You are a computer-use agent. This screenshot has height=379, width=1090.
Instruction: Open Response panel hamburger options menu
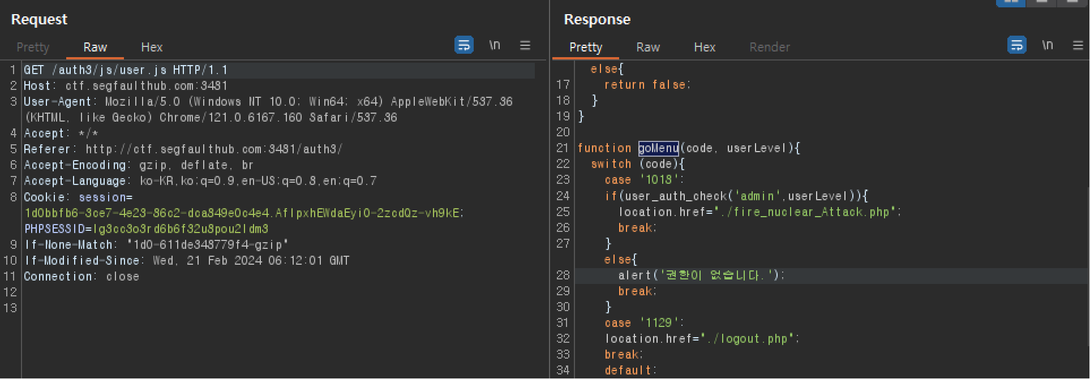(1078, 45)
